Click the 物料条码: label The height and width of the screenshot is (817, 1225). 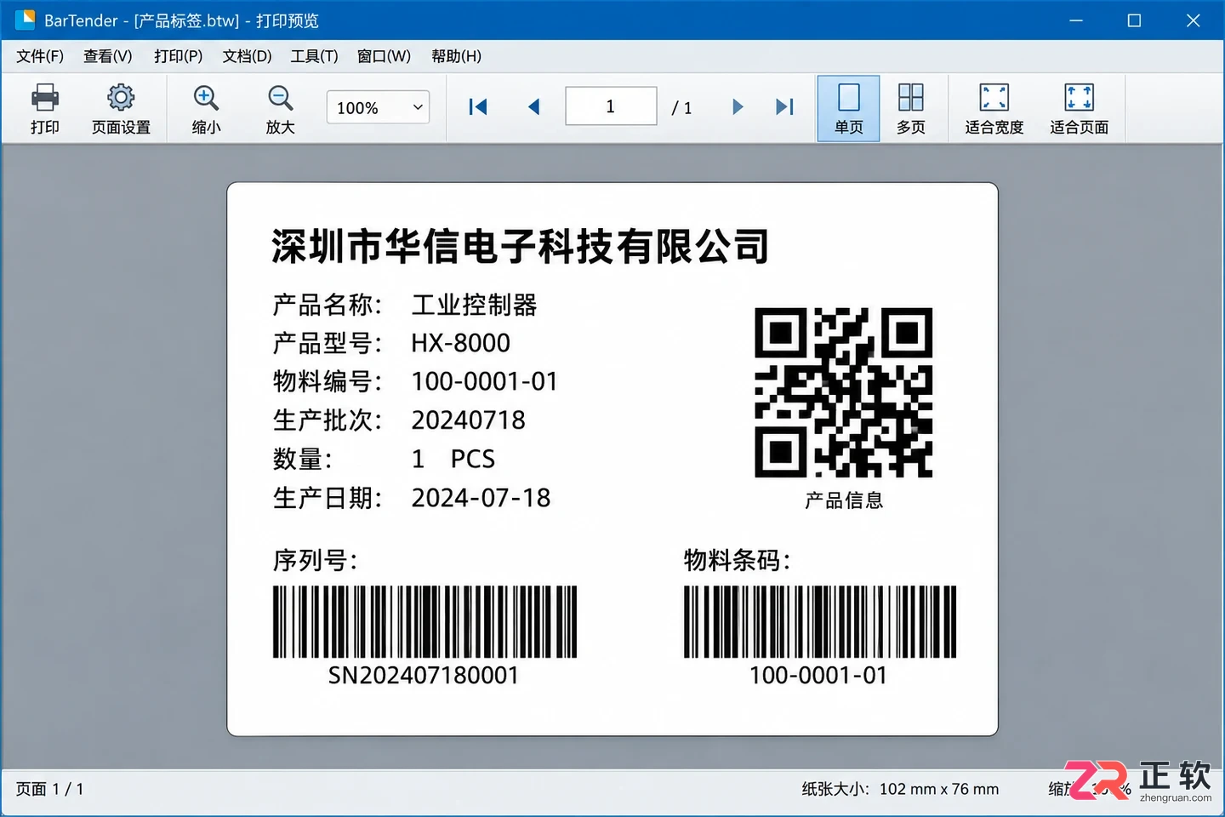coord(738,560)
